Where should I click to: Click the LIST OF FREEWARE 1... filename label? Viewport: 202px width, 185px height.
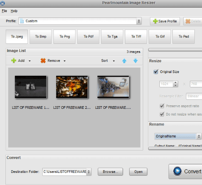pyautogui.click(x=31, y=108)
